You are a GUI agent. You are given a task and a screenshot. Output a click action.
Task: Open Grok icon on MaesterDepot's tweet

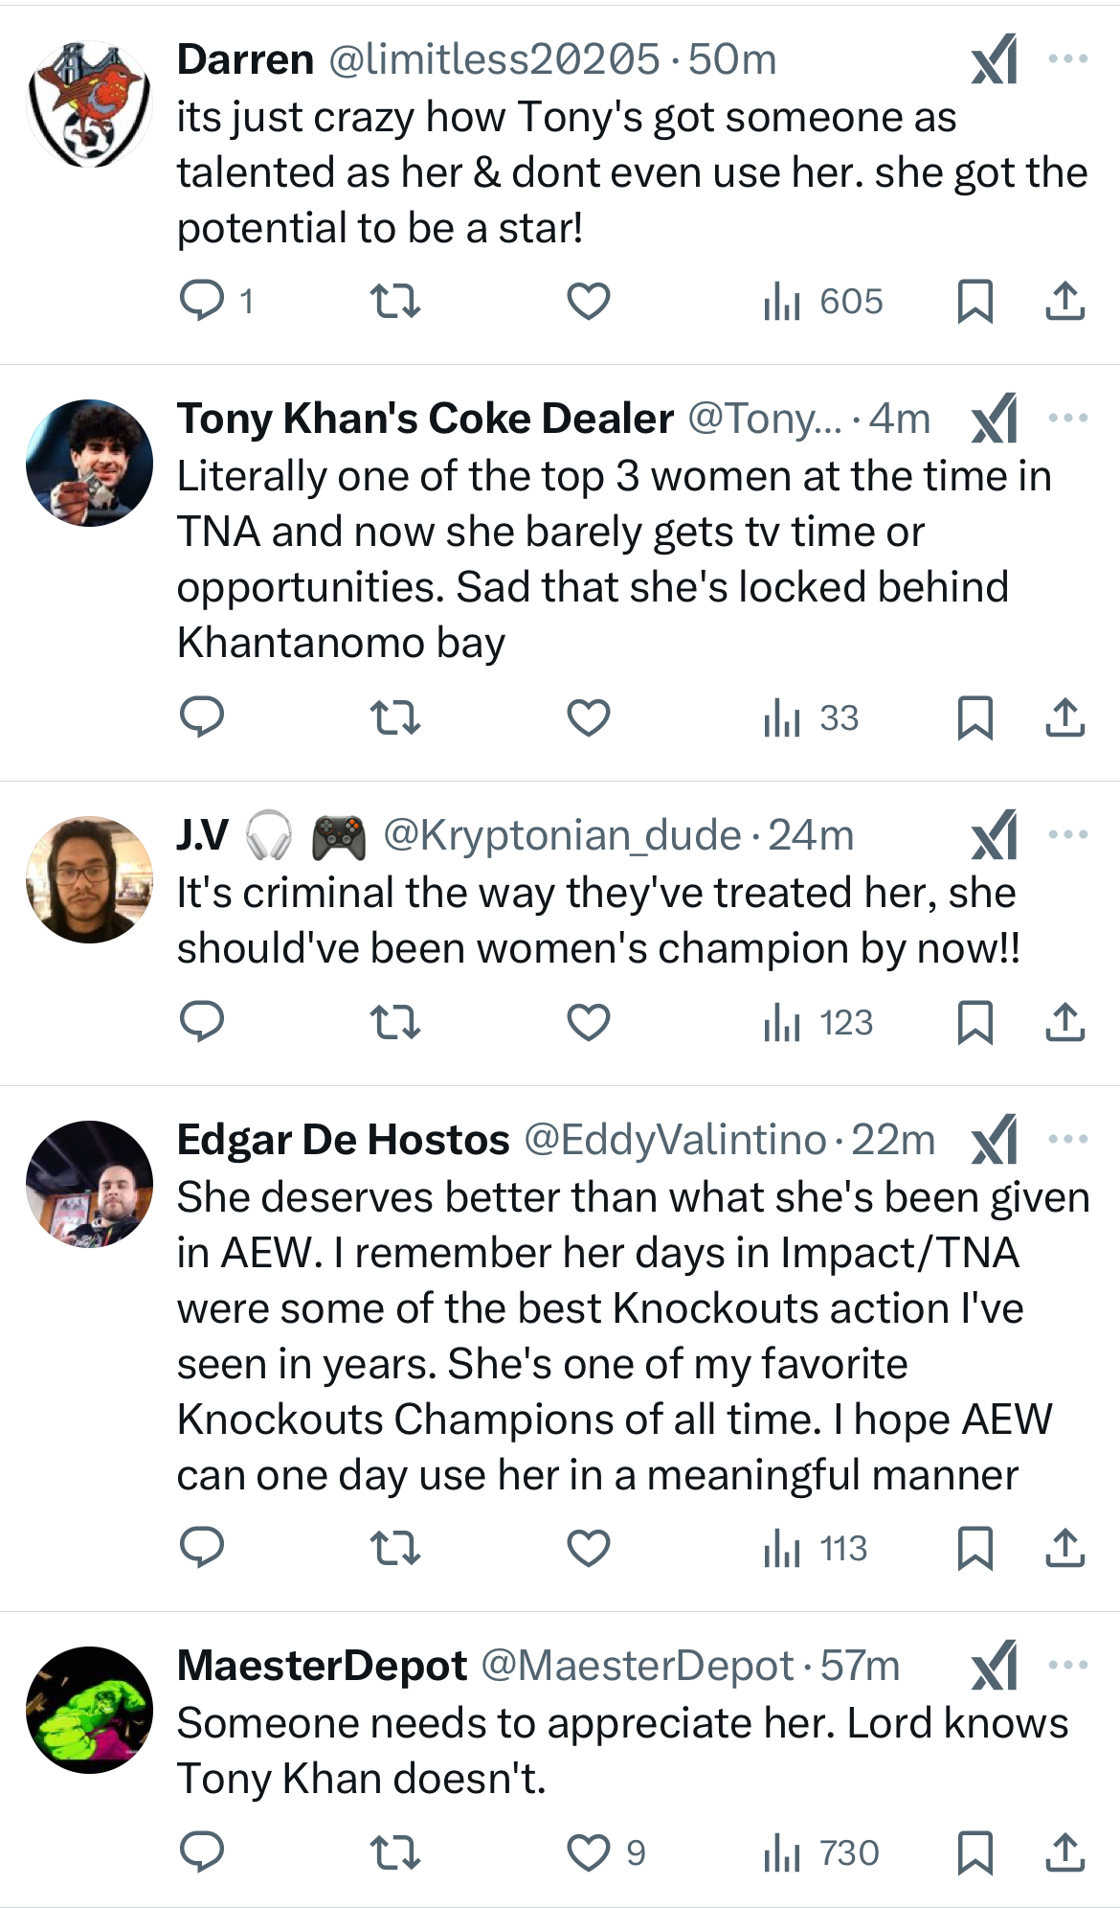coord(994,1666)
